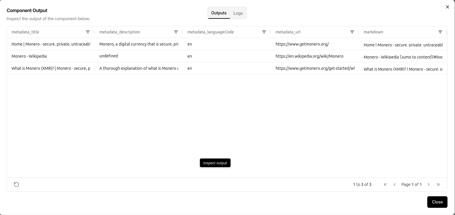
Task: Go to the next page of results
Action: tap(429, 184)
